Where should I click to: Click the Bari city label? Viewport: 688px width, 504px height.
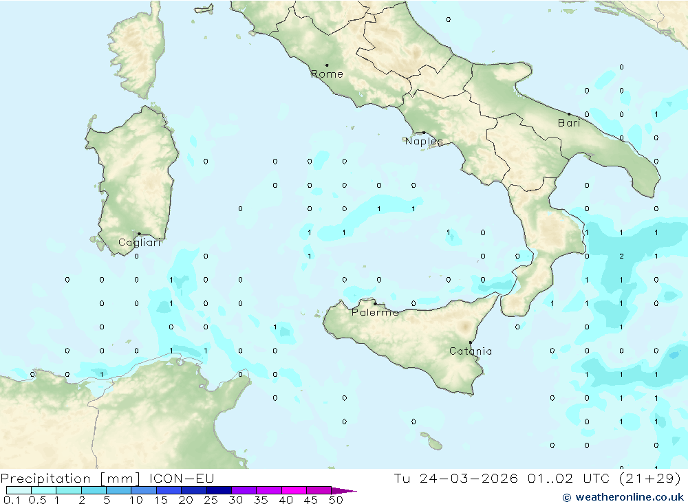click(x=569, y=123)
